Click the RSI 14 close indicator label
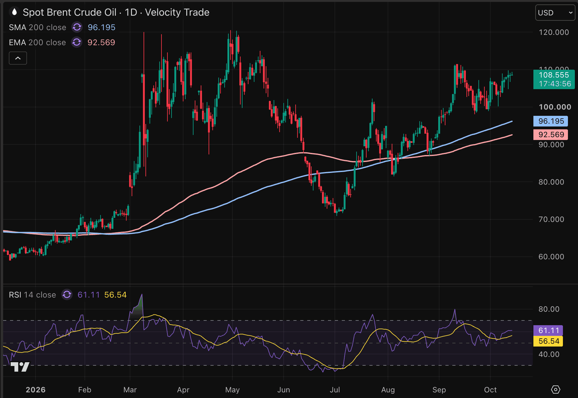Viewport: 578px width, 398px height. click(32, 295)
